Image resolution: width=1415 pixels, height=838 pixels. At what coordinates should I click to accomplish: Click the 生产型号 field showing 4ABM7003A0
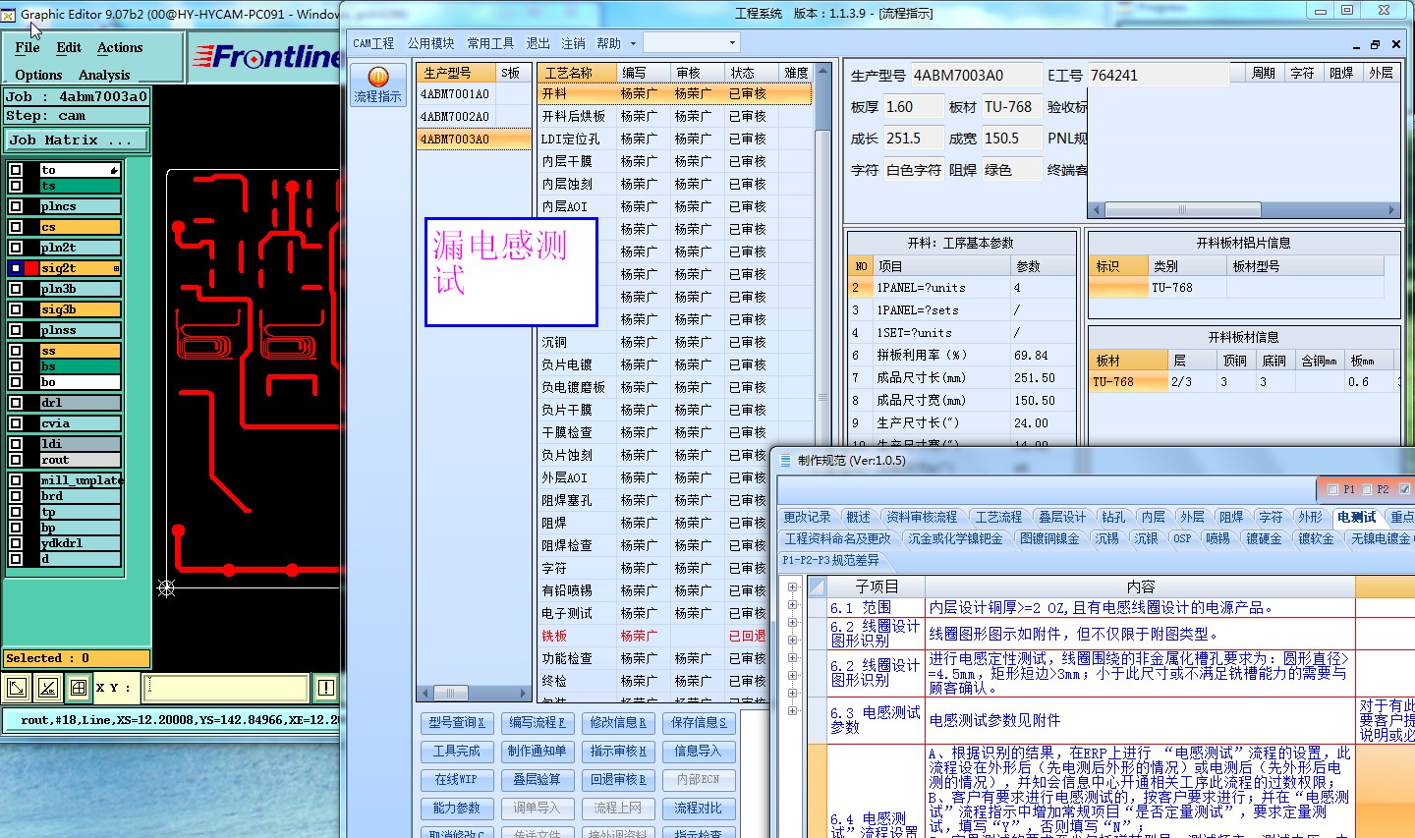[975, 75]
